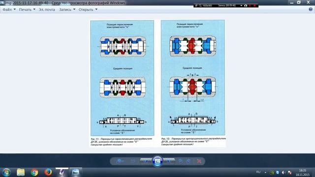Expand the Печать dropdown arrow

tap(34, 9)
